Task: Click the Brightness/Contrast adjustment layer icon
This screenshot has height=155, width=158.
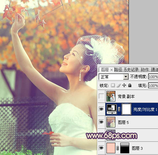Action: (x=111, y=109)
